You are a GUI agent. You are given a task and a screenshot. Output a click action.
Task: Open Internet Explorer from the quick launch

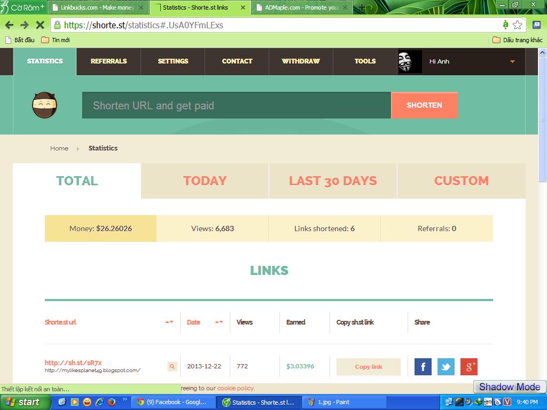(99, 402)
